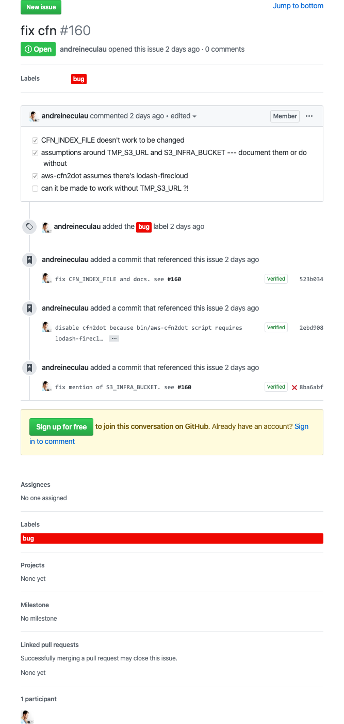Image resolution: width=344 pixels, height=724 pixels.
Task: Uncheck the aws-cfn2dot lodash-firecloud checkbox
Action: pyautogui.click(x=35, y=176)
